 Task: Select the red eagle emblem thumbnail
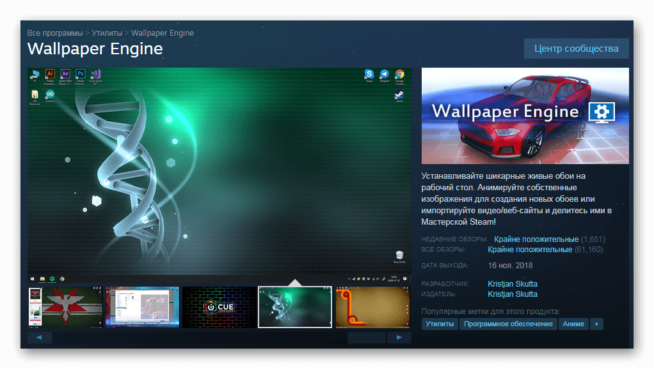click(x=65, y=307)
